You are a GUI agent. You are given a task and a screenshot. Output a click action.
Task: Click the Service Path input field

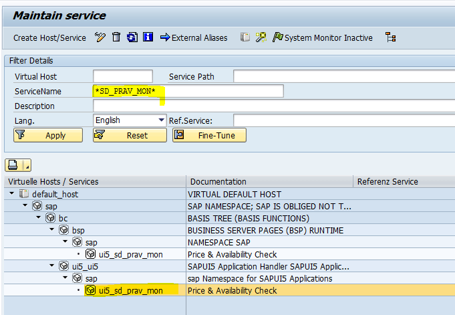point(344,76)
